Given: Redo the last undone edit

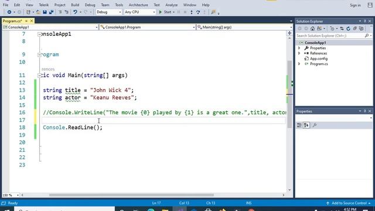Looking at the screenshot, I should point(86,12).
